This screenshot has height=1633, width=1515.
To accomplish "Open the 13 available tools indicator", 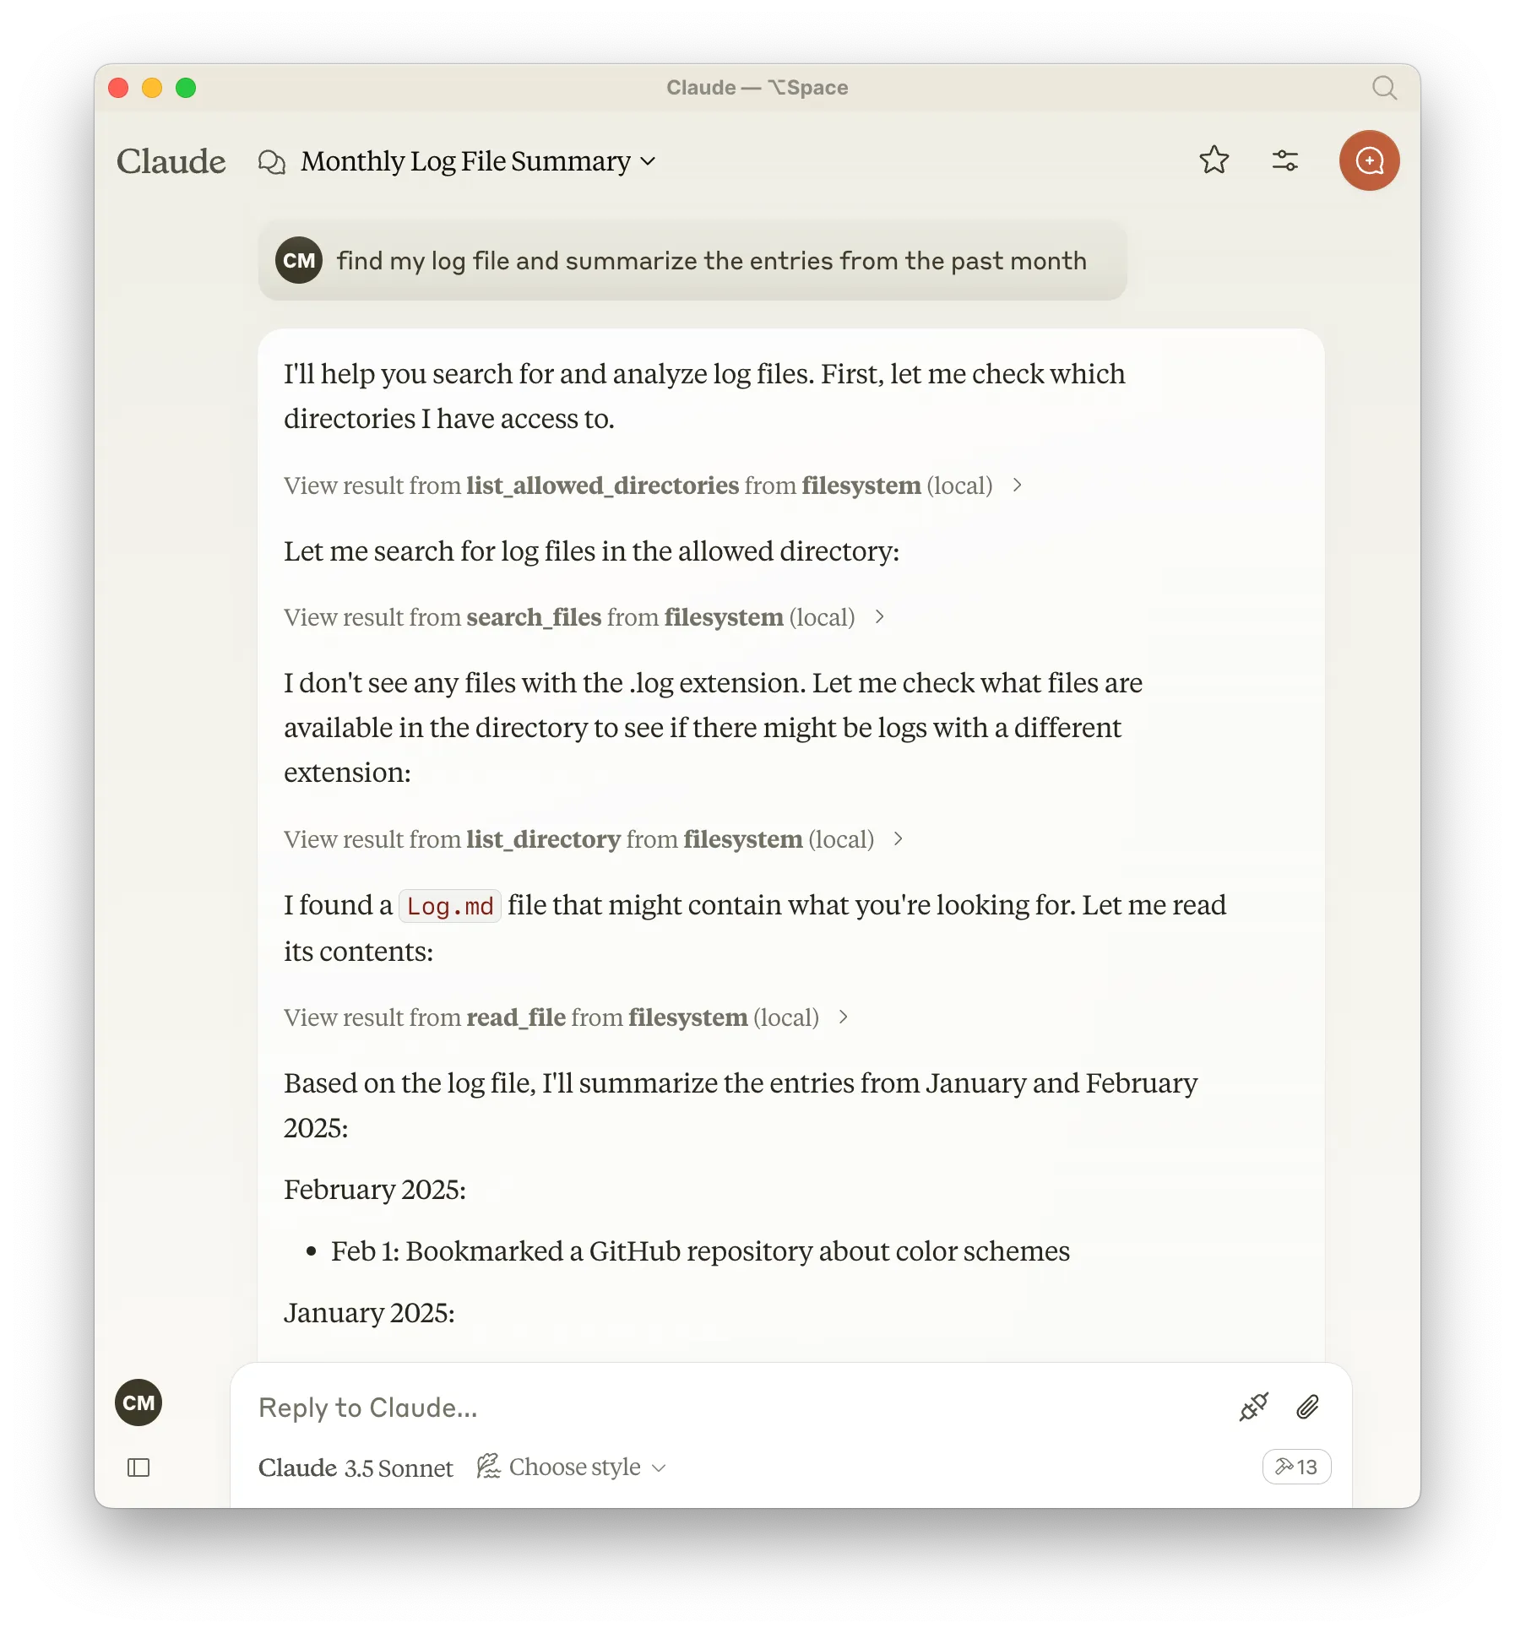I will click(1296, 1467).
